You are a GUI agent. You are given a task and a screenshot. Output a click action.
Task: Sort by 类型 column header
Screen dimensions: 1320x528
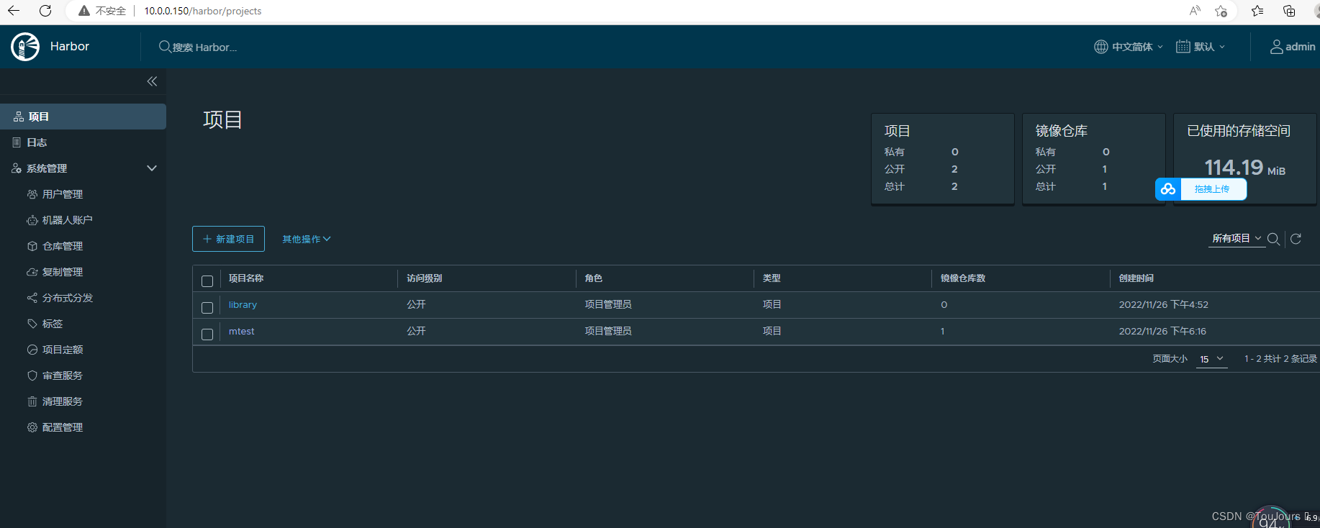pyautogui.click(x=772, y=278)
